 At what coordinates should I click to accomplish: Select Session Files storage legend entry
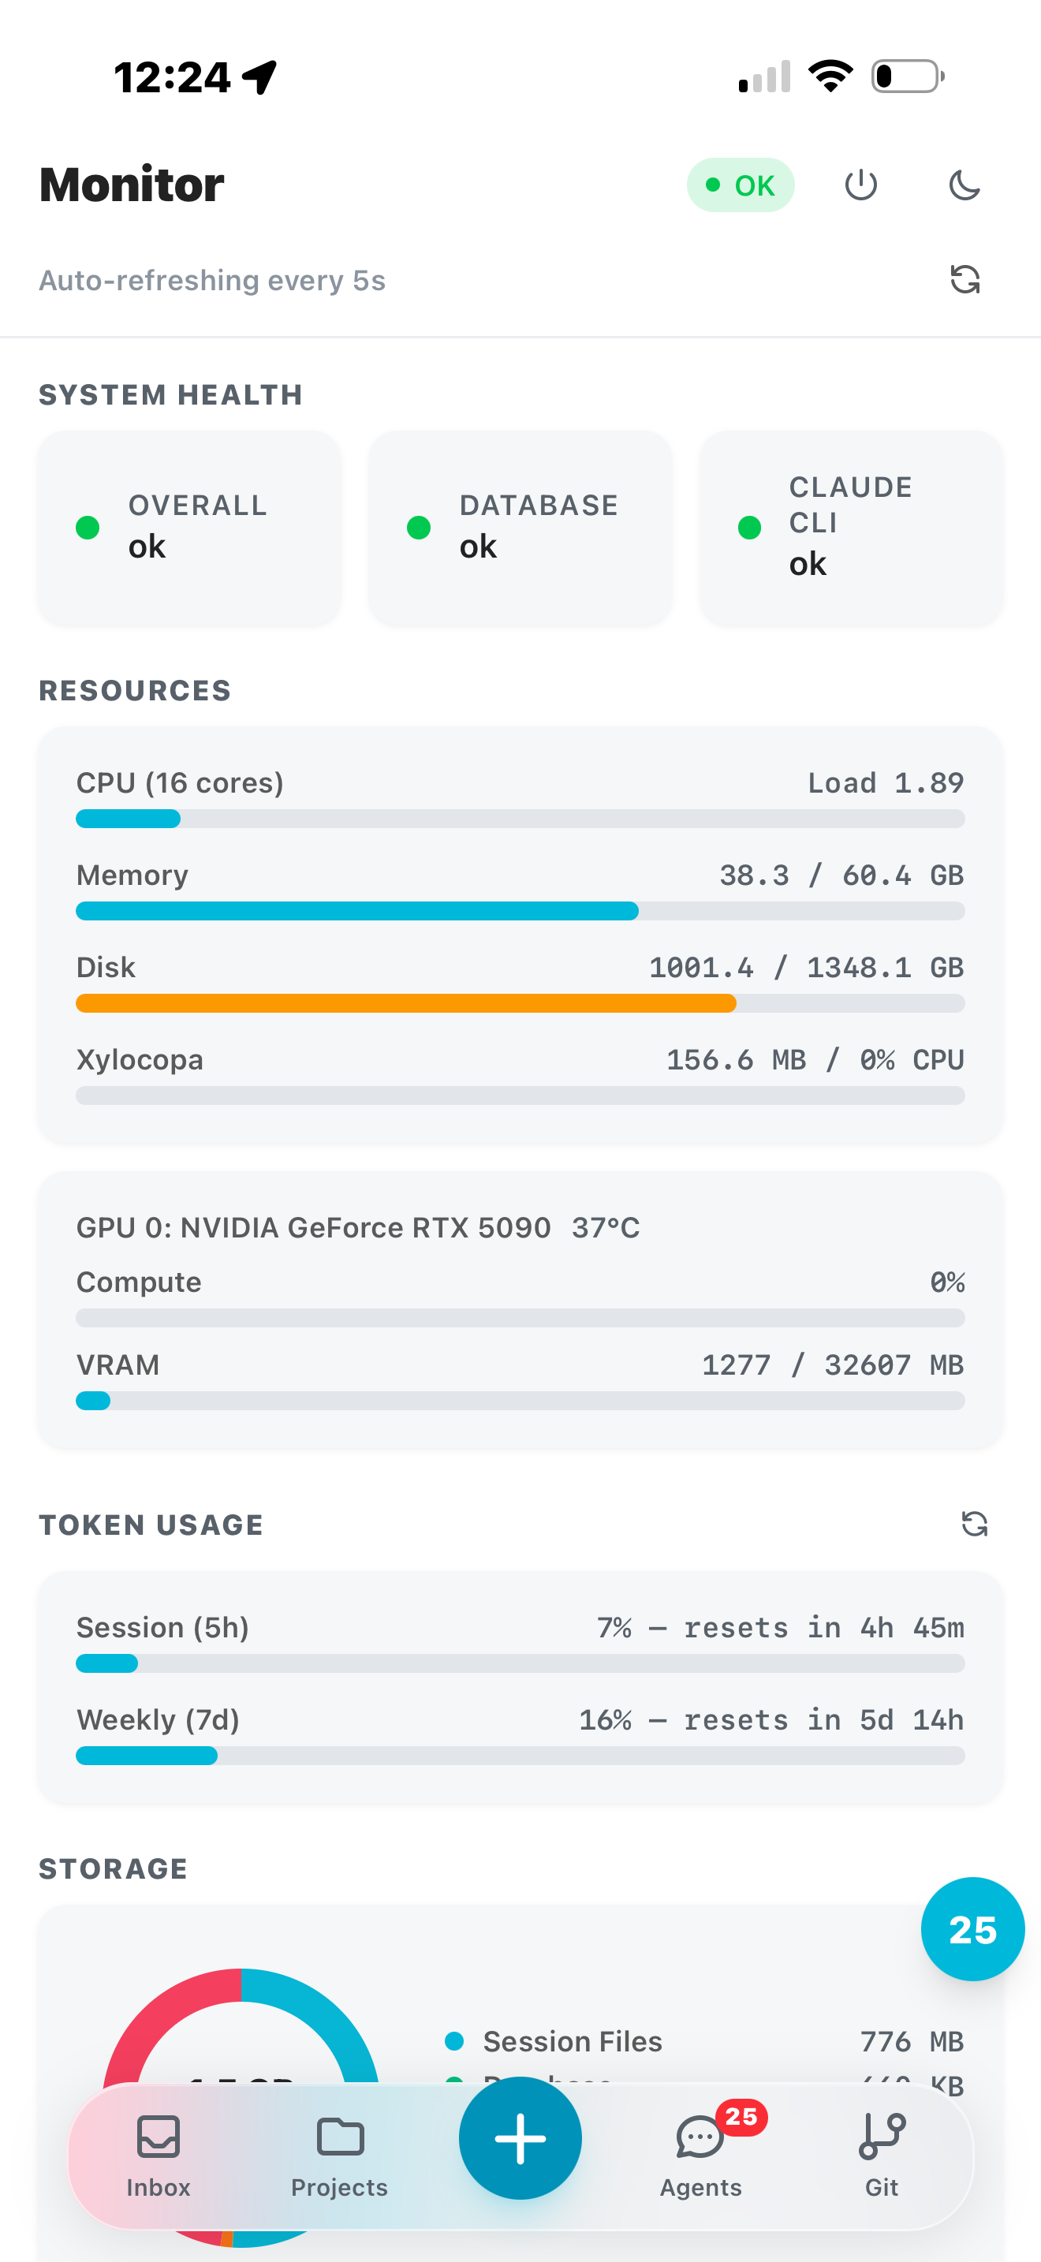tap(704, 2042)
